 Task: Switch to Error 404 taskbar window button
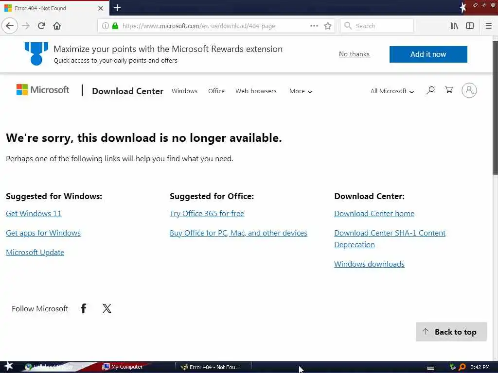[213, 367]
